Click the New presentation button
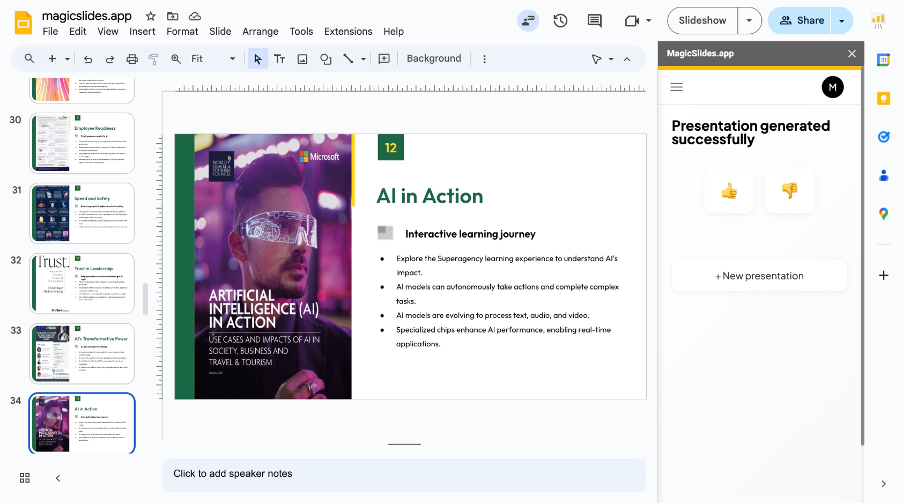Viewport: 903px width, 503px height. pos(759,276)
